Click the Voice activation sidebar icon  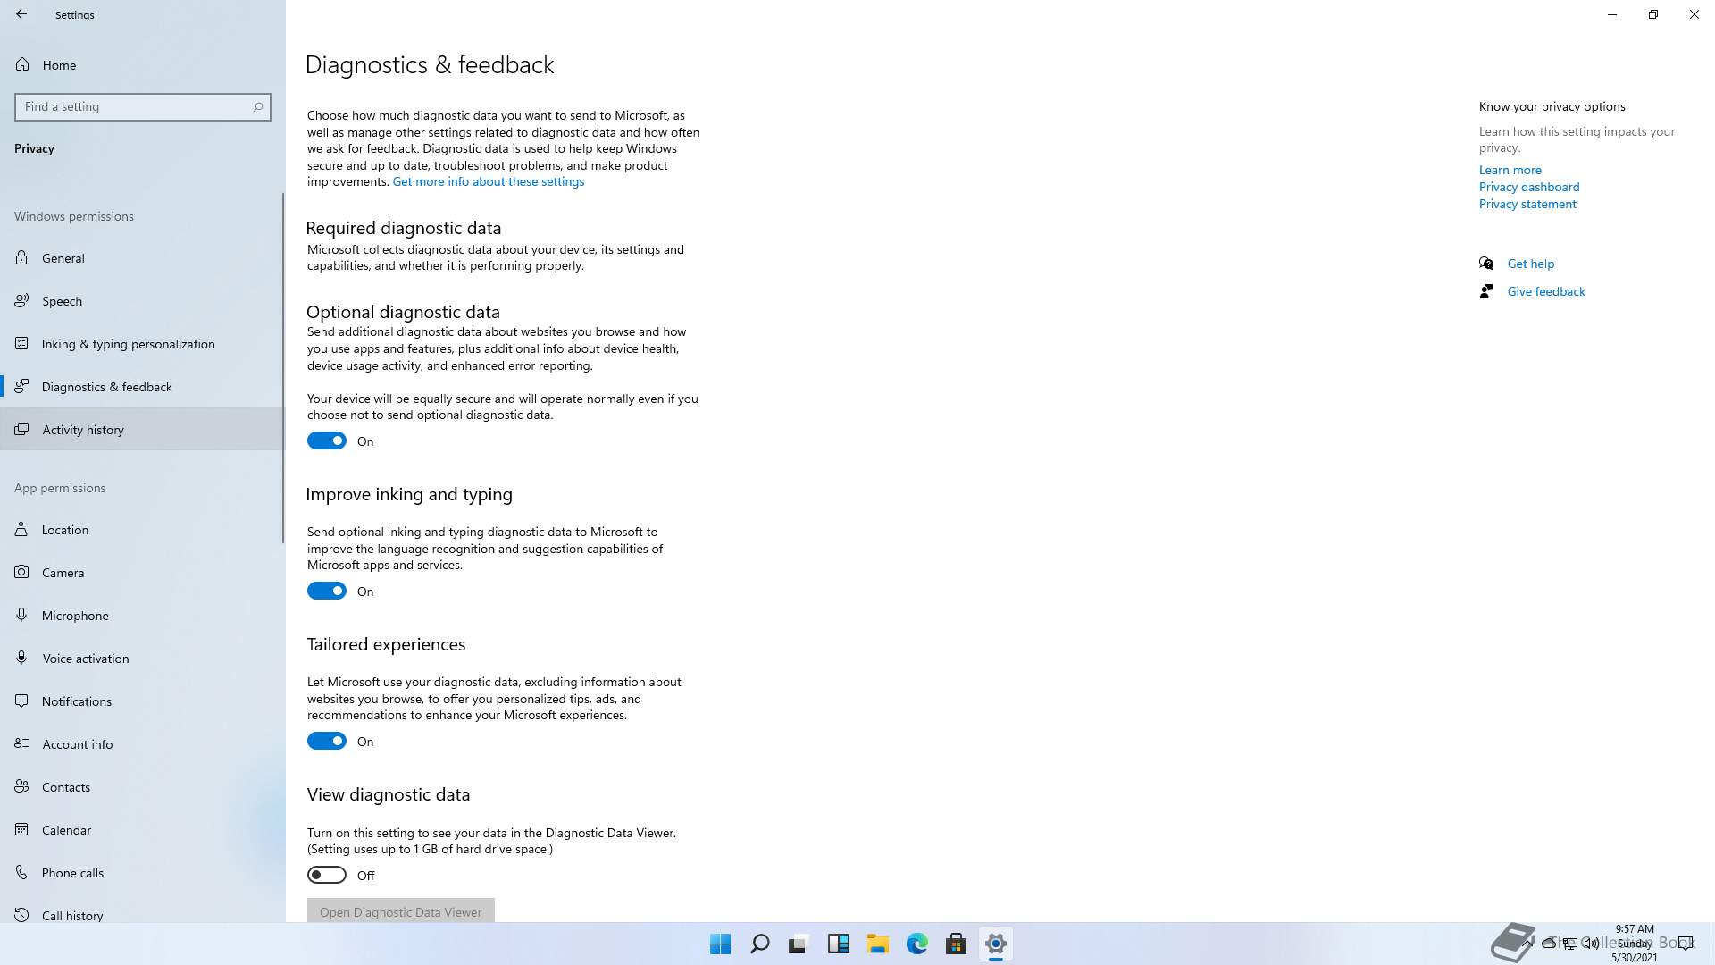point(21,659)
